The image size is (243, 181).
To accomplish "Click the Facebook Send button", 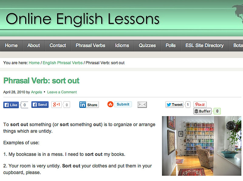I will click(40, 105).
